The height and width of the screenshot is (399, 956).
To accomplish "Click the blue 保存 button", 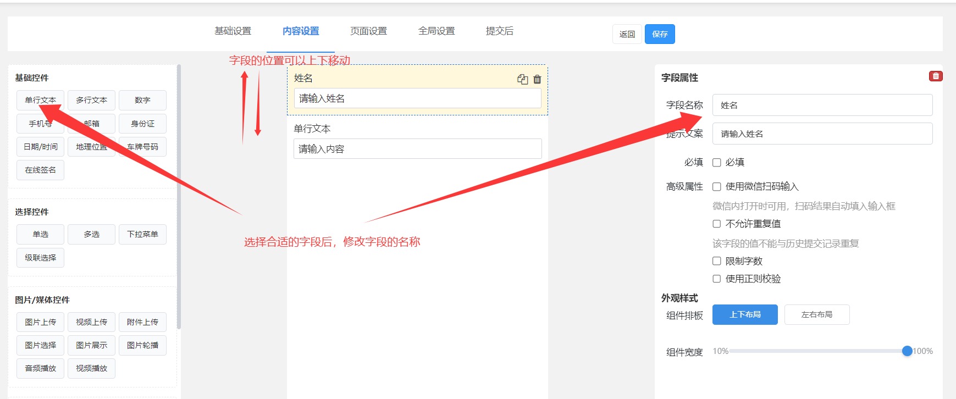I will pyautogui.click(x=659, y=34).
